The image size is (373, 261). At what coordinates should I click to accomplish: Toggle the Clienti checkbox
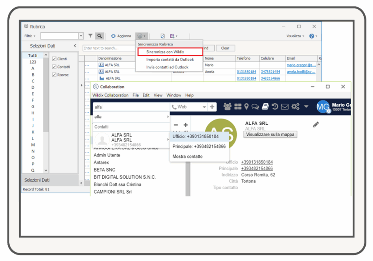point(54,59)
